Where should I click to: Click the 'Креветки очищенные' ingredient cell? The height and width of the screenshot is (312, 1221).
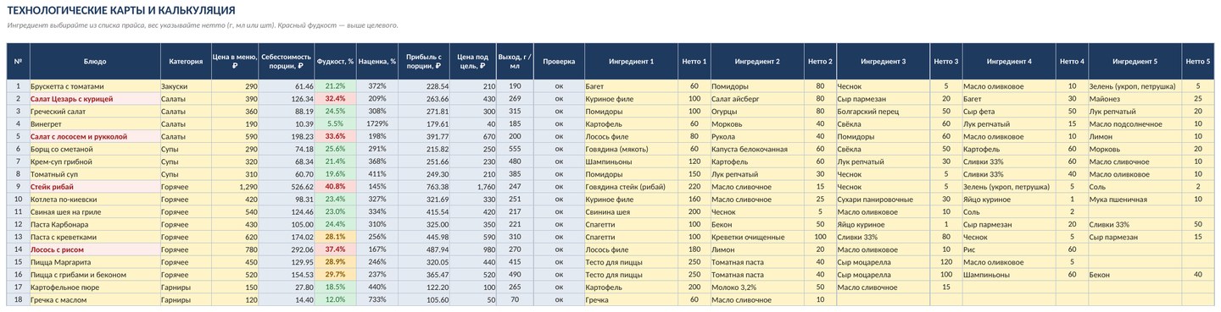757,238
